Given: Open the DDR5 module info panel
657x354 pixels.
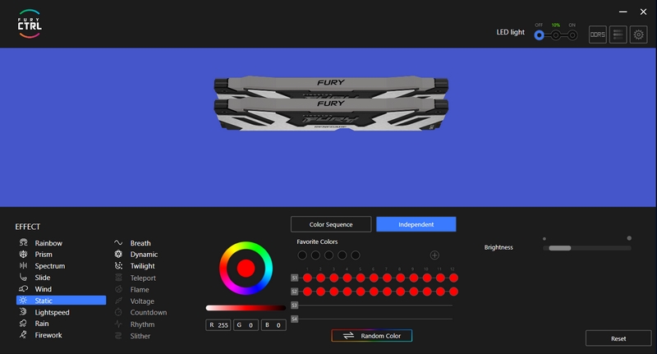Looking at the screenshot, I should tap(598, 34).
